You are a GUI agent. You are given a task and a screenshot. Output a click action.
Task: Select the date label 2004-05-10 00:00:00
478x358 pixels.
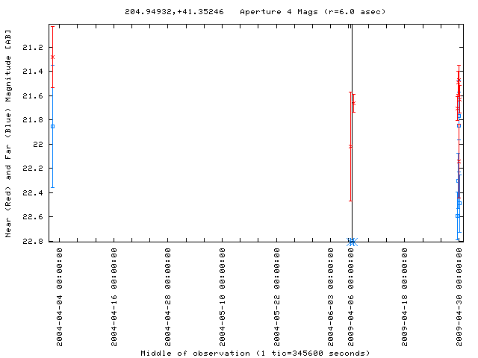(223, 297)
